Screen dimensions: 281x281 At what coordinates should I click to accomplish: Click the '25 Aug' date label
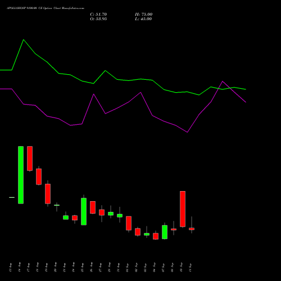click(x=83, y=267)
